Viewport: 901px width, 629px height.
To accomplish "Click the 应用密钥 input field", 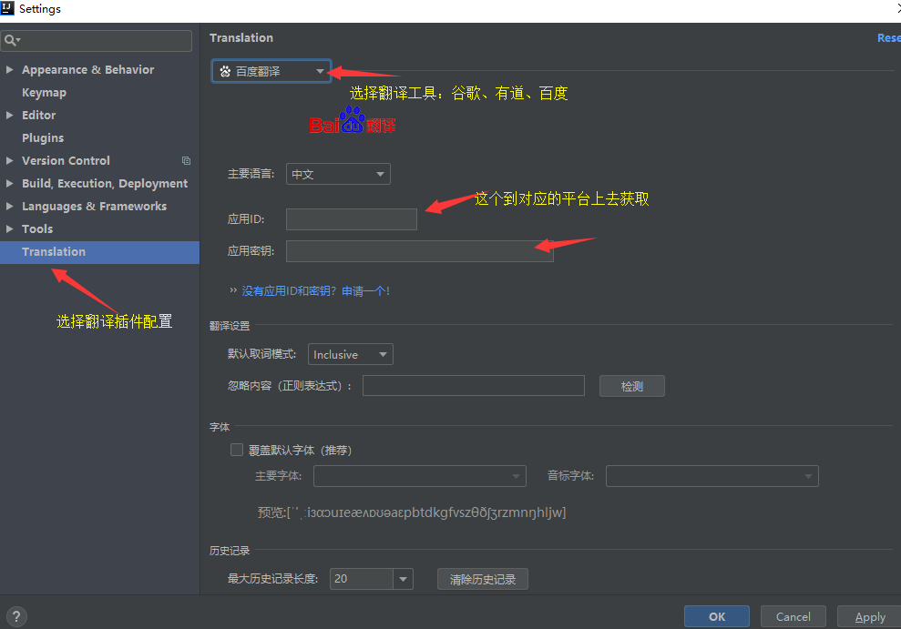I will point(419,251).
